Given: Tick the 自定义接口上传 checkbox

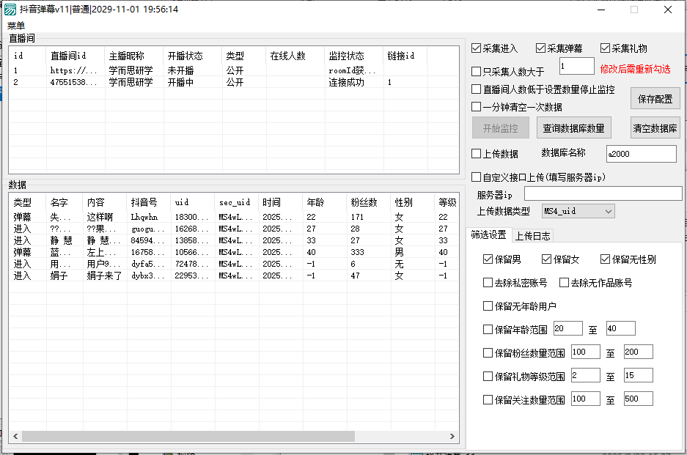Looking at the screenshot, I should (x=477, y=177).
